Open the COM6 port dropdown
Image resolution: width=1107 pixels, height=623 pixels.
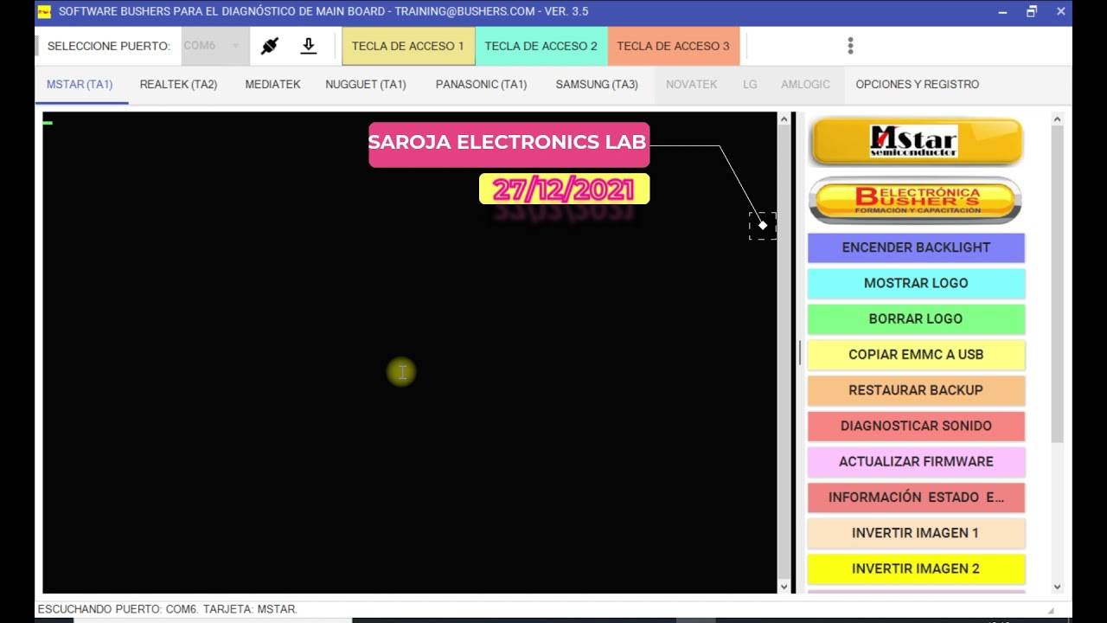pyautogui.click(x=214, y=46)
